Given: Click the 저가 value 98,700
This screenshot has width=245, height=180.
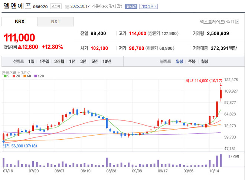Looking at the screenshot, I should [x=136, y=48].
